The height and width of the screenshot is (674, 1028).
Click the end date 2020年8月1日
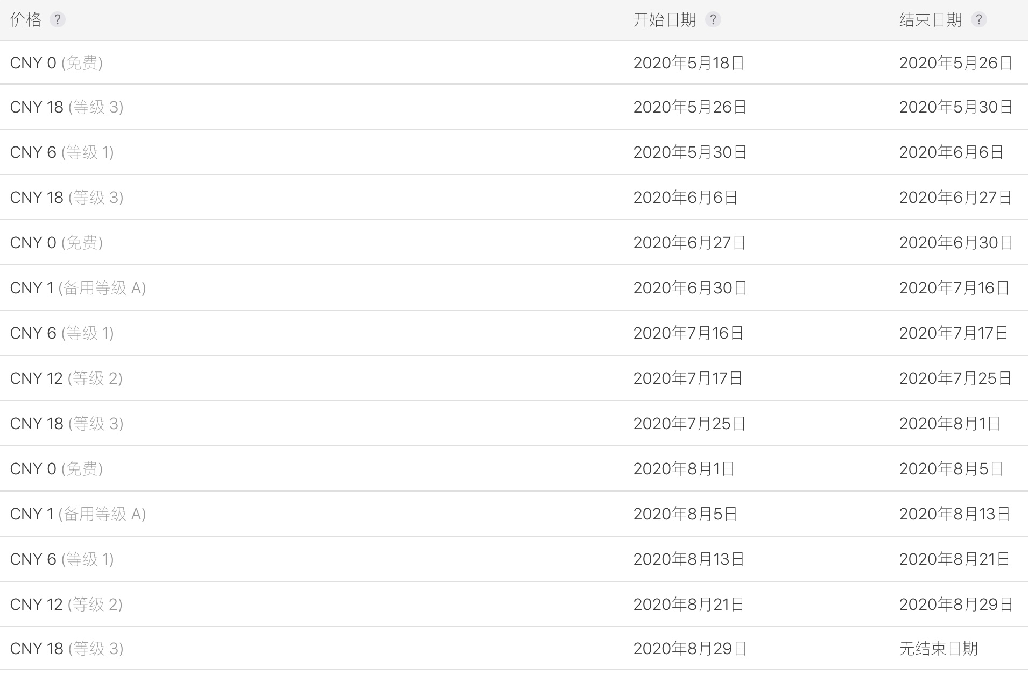(949, 424)
